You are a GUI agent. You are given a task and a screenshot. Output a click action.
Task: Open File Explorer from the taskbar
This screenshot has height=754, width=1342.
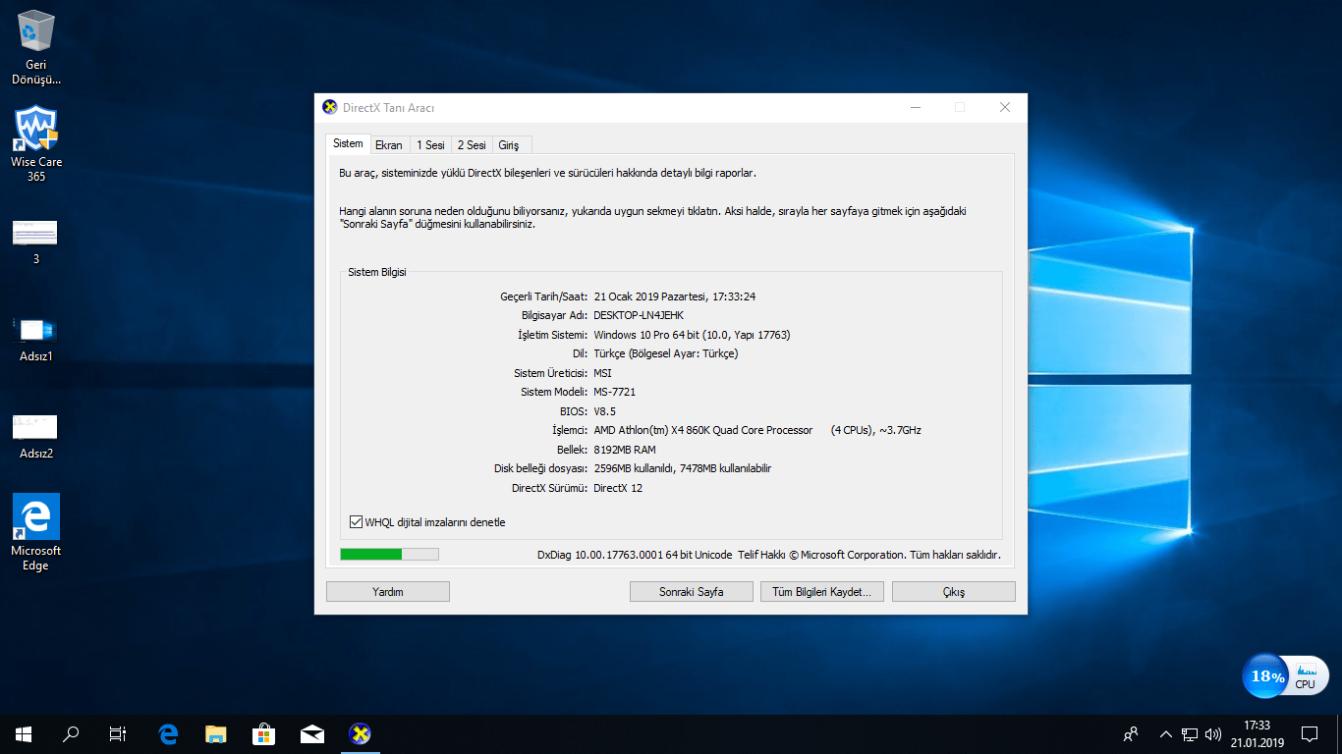pyautogui.click(x=216, y=733)
